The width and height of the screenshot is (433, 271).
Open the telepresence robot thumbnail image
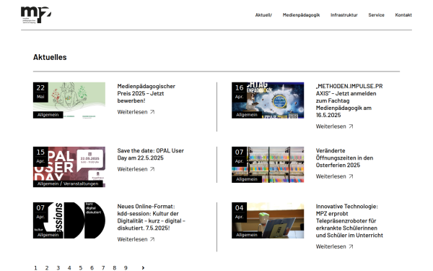click(x=268, y=220)
